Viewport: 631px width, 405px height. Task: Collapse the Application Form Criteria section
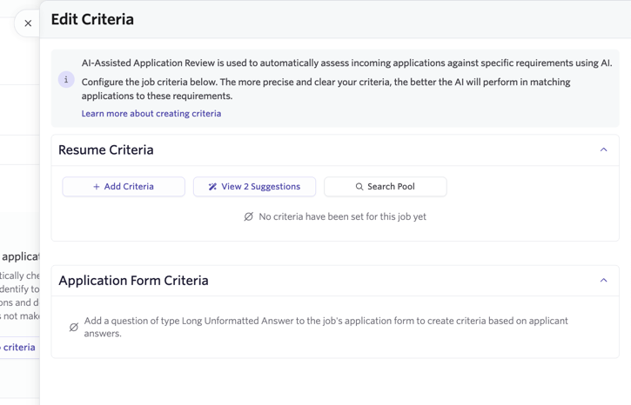[x=603, y=281]
